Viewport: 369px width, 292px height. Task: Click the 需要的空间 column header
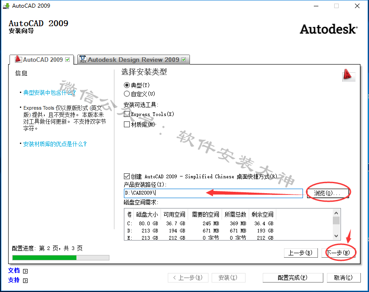click(x=205, y=214)
